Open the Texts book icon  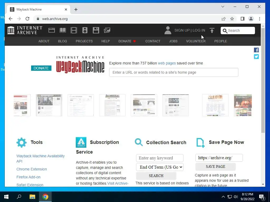click(63, 30)
